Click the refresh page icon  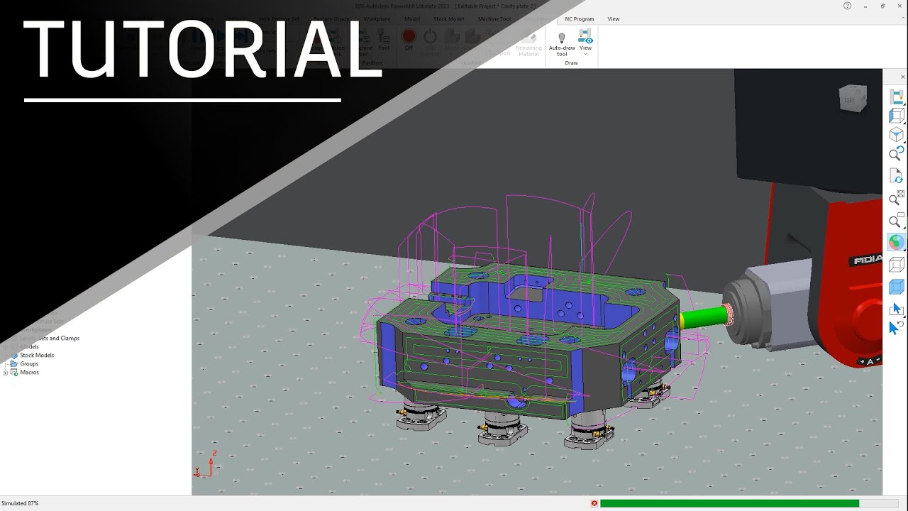click(897, 175)
